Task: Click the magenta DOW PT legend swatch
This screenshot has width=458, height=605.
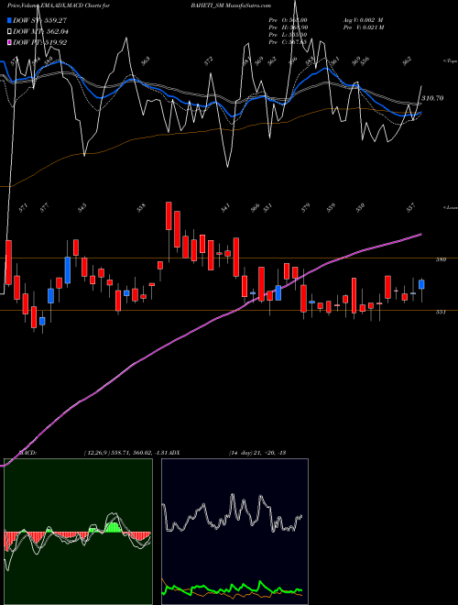Action: pos(9,42)
